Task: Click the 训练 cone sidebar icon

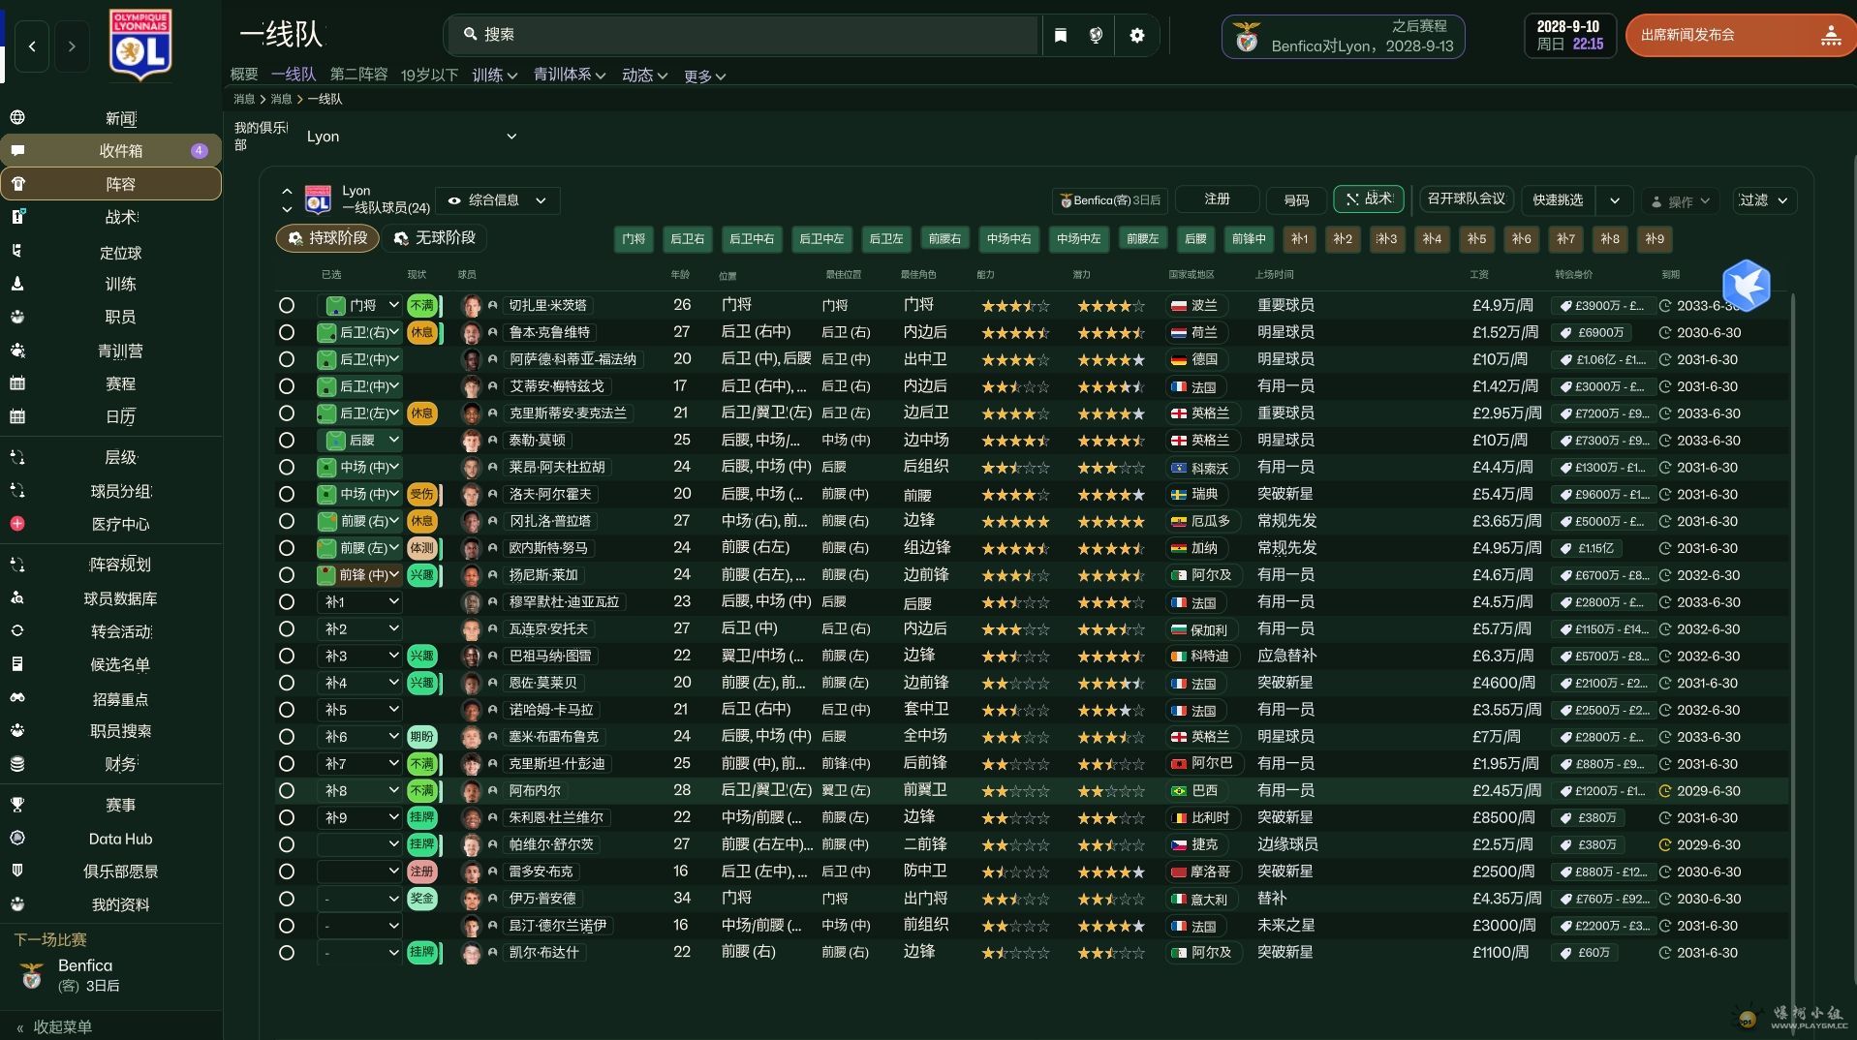Action: tap(17, 284)
